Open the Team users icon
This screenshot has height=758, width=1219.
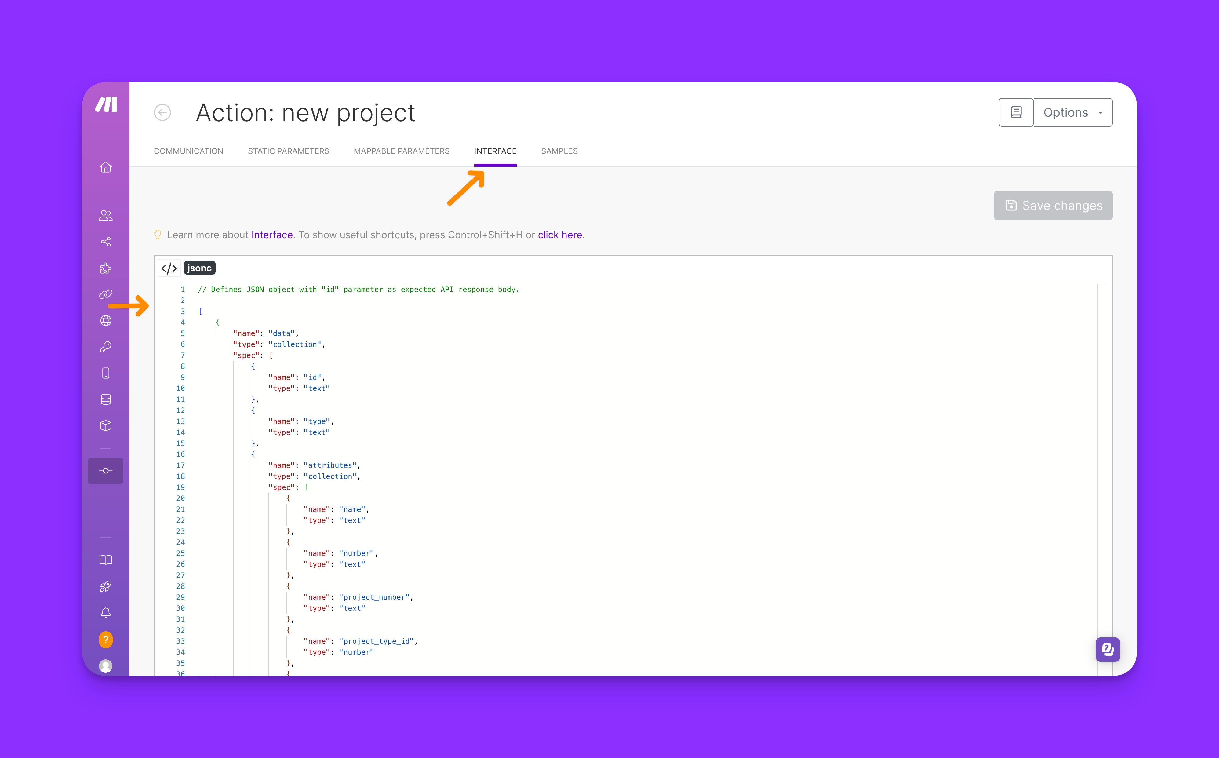(106, 216)
